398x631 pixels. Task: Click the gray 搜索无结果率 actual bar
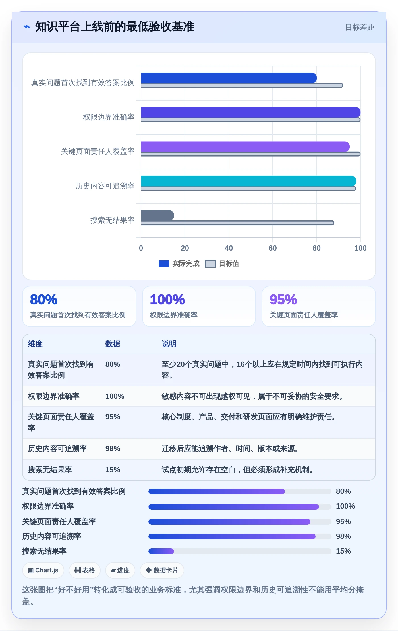(x=157, y=215)
